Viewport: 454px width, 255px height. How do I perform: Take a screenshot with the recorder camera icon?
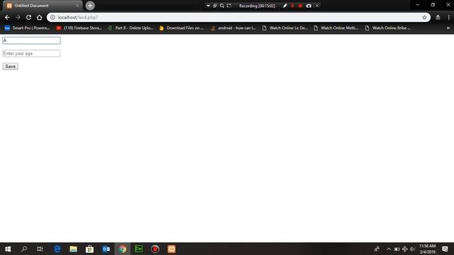click(309, 6)
